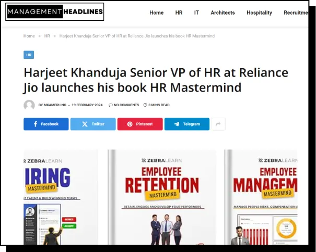Click the comment bubble icon

pos(110,105)
